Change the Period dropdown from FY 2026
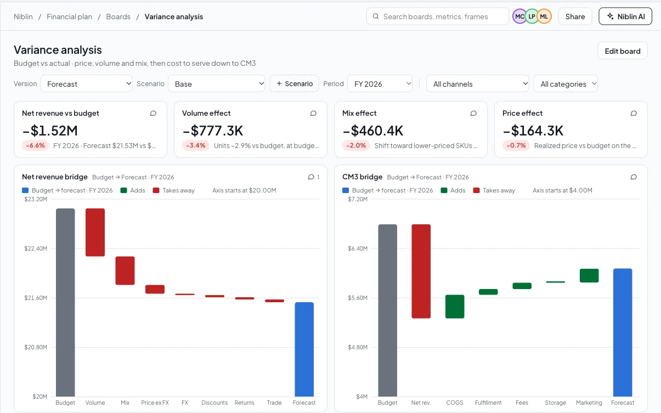 380,83
